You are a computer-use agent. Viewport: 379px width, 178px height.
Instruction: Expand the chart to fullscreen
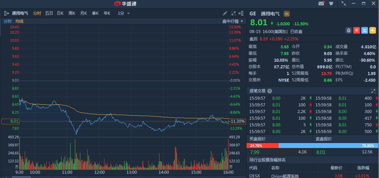[x=233, y=13]
